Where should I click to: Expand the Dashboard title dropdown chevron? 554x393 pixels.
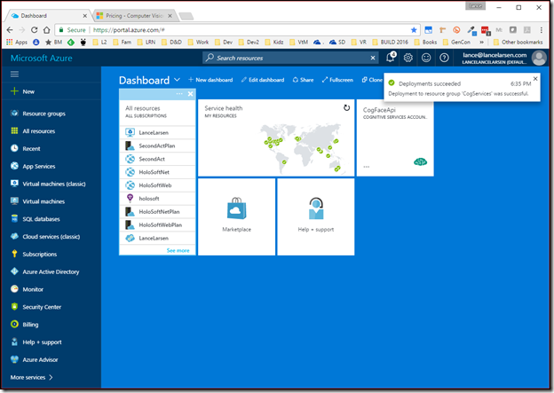point(177,80)
